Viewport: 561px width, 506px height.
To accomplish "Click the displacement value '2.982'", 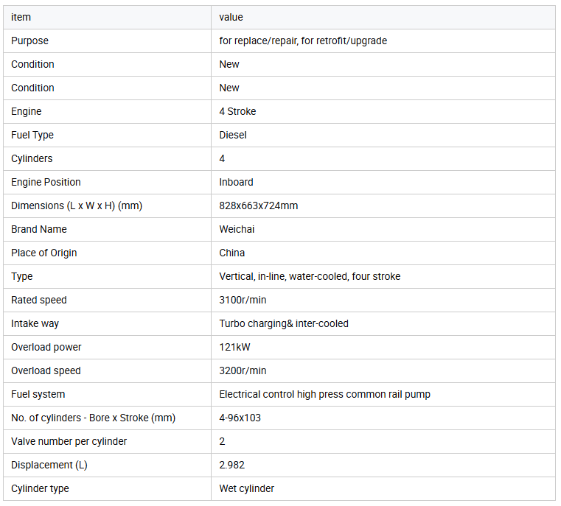I will (232, 465).
